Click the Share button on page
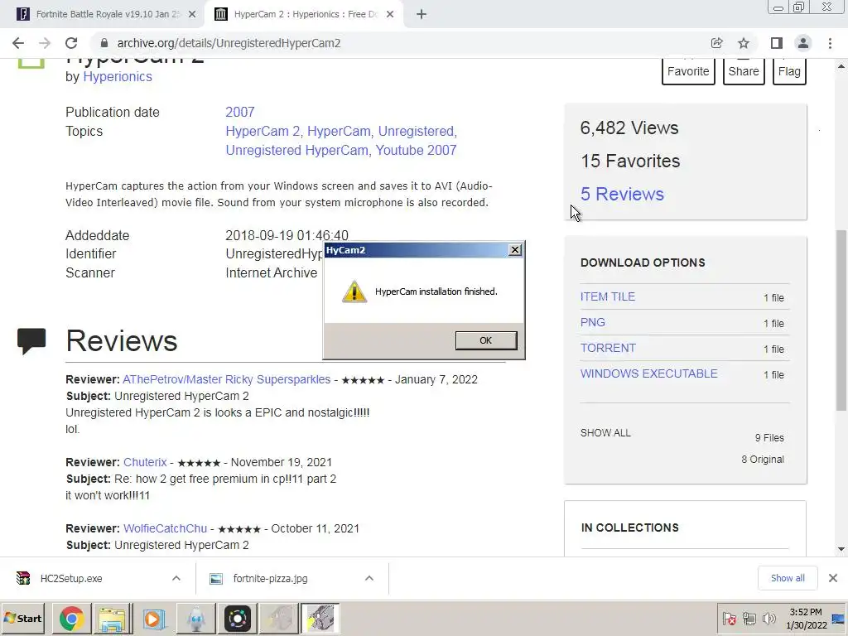The height and width of the screenshot is (636, 848). pos(744,71)
